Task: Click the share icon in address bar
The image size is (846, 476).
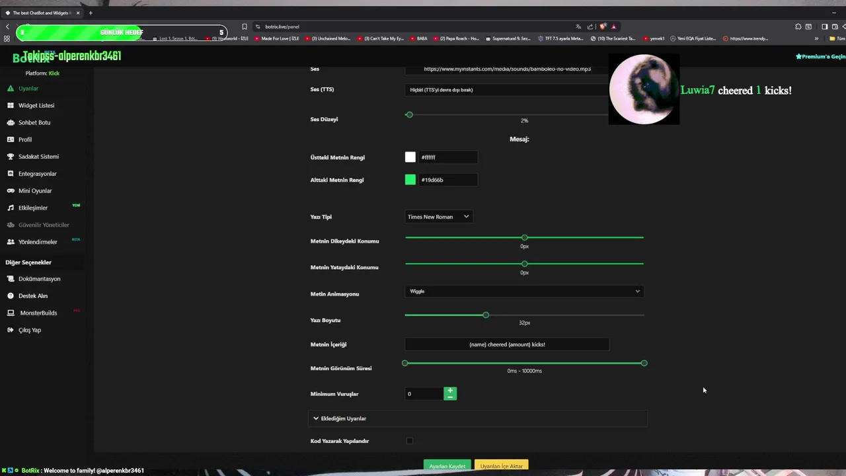Action: 590,26
